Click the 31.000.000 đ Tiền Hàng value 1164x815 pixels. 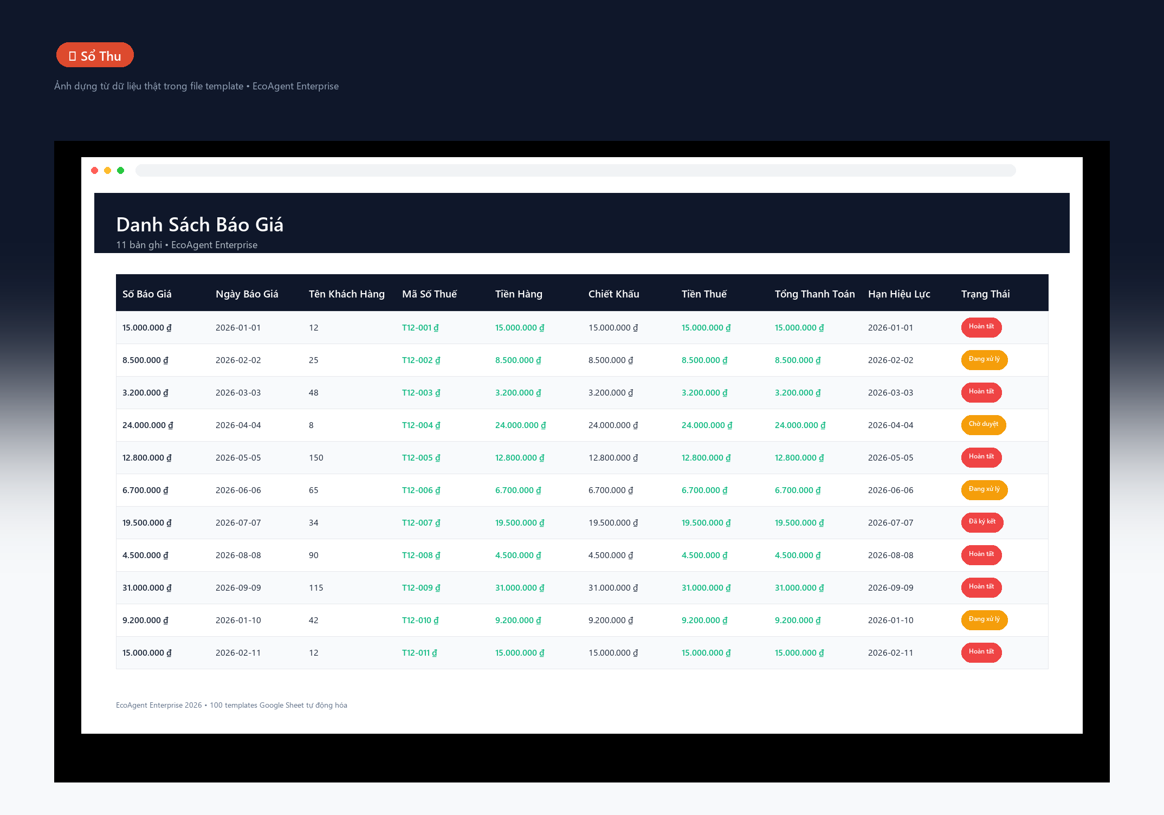coord(520,588)
